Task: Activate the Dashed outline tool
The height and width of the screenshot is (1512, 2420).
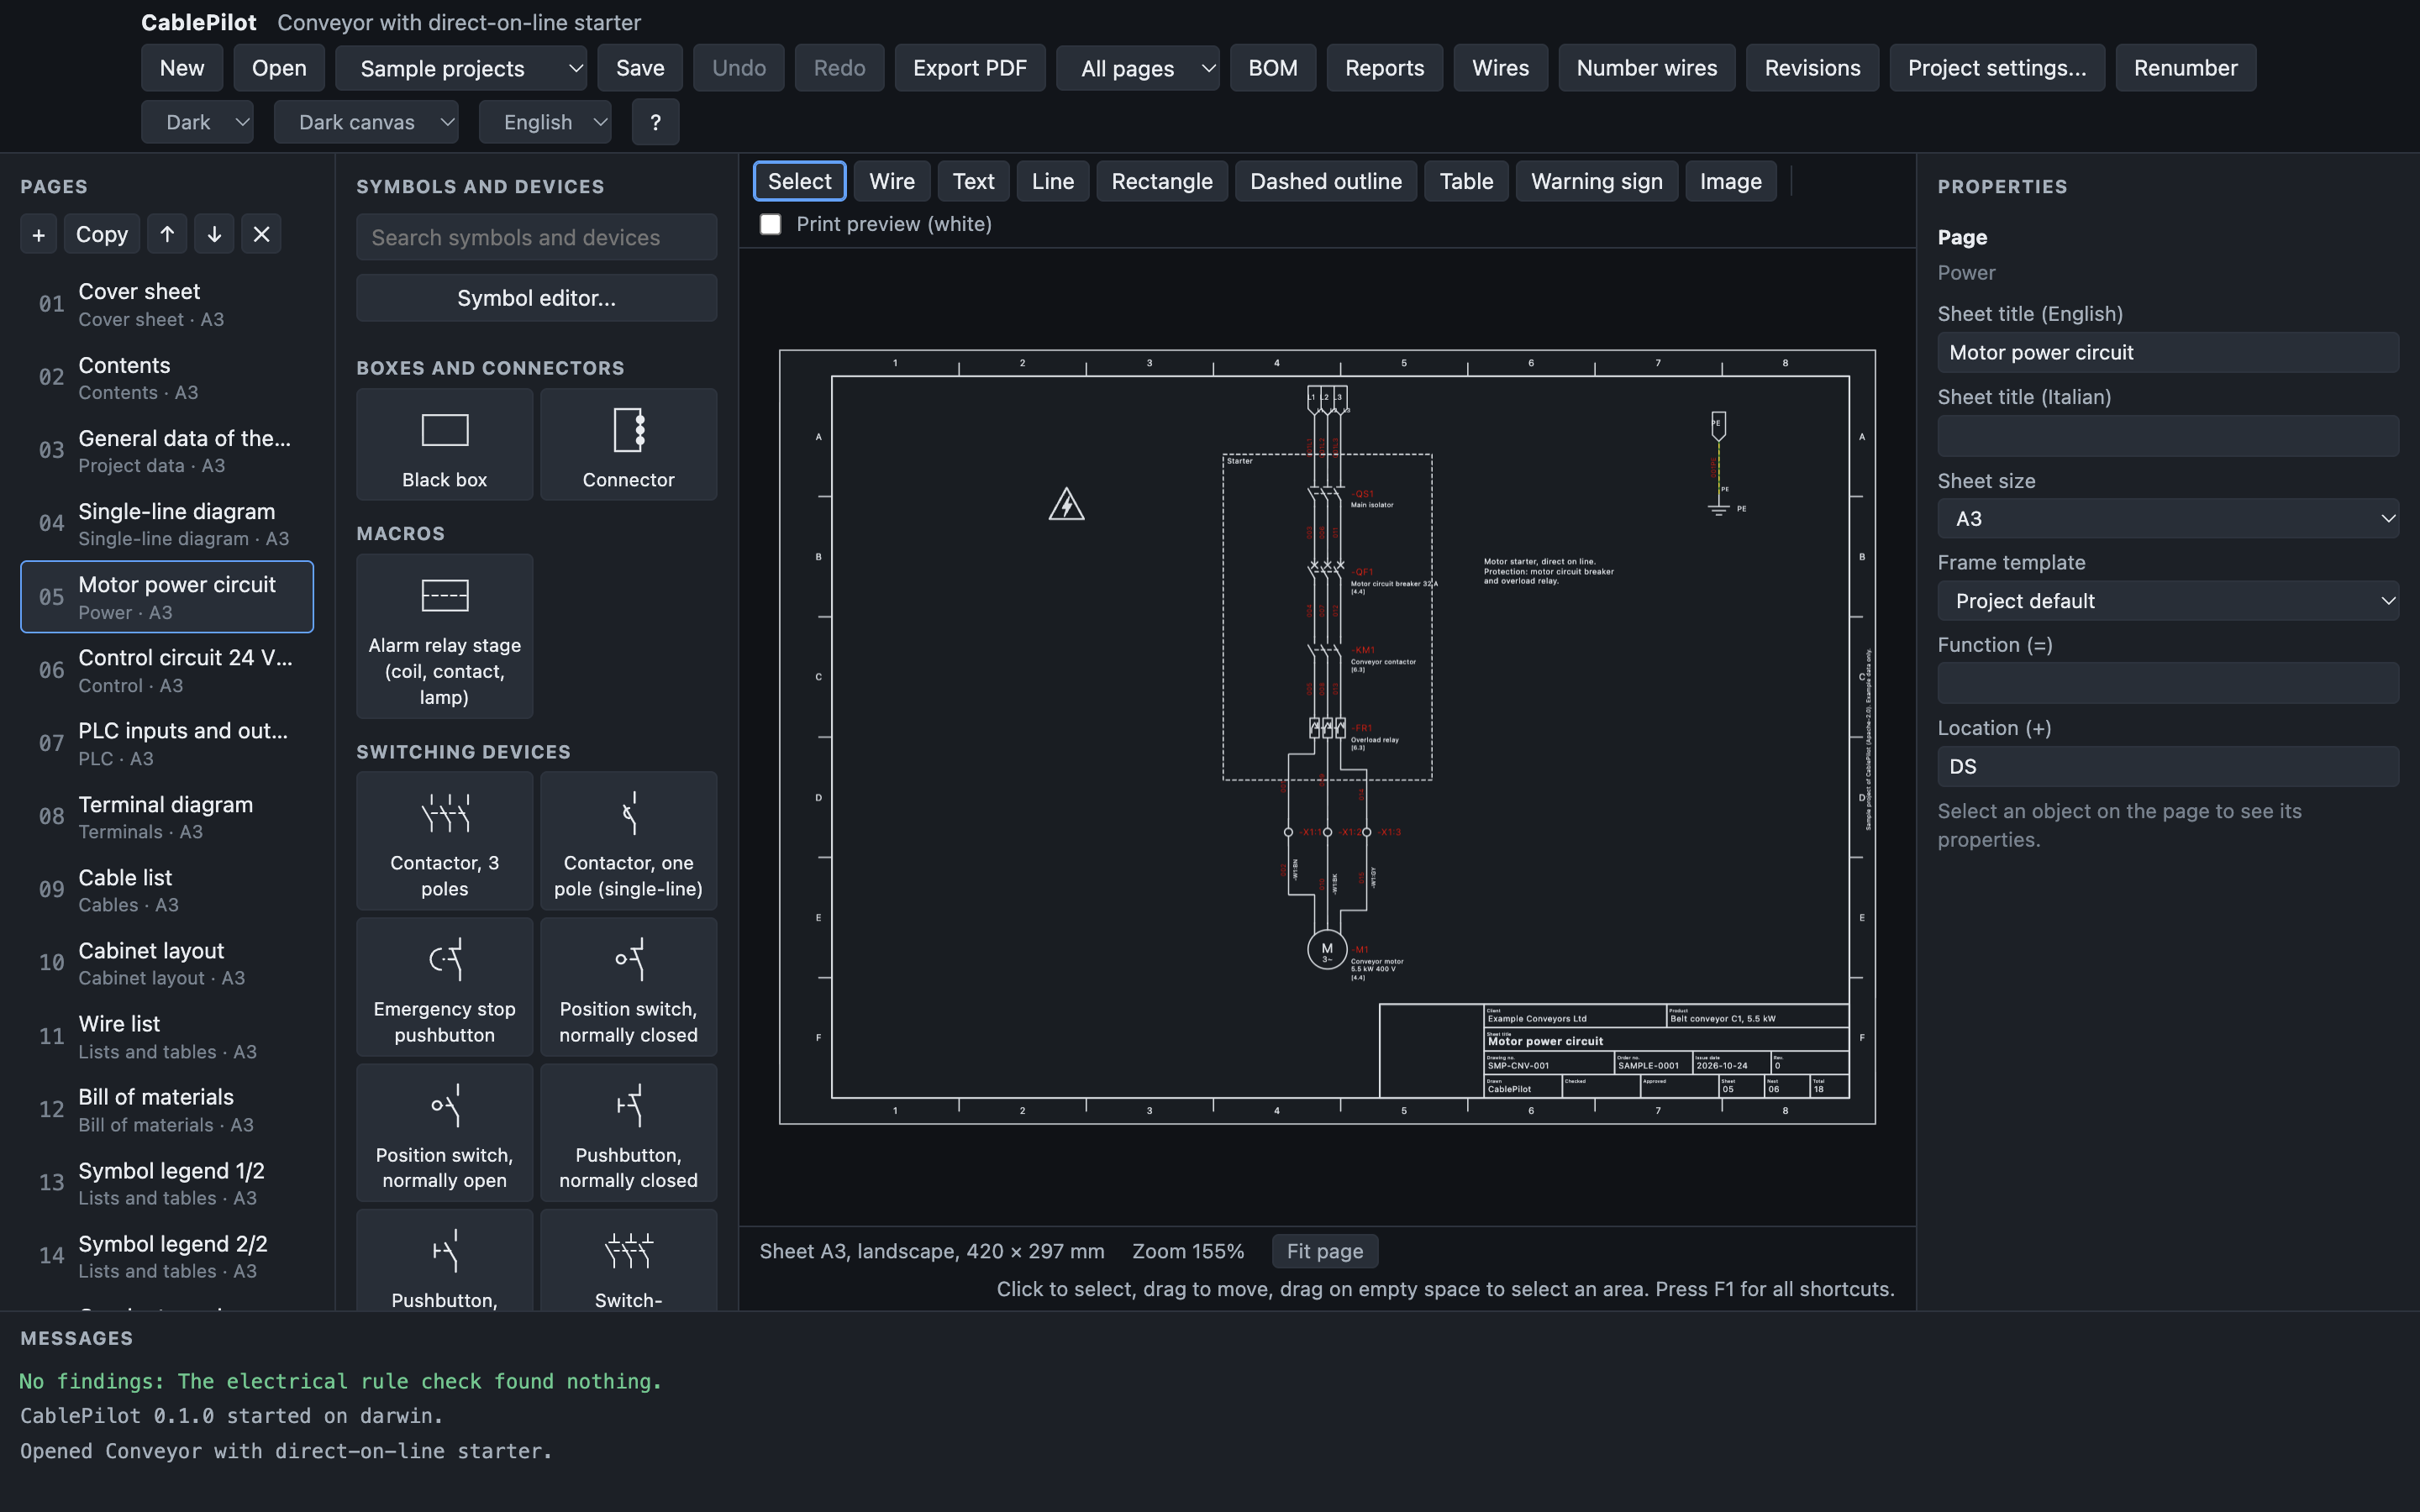Action: pos(1326,181)
